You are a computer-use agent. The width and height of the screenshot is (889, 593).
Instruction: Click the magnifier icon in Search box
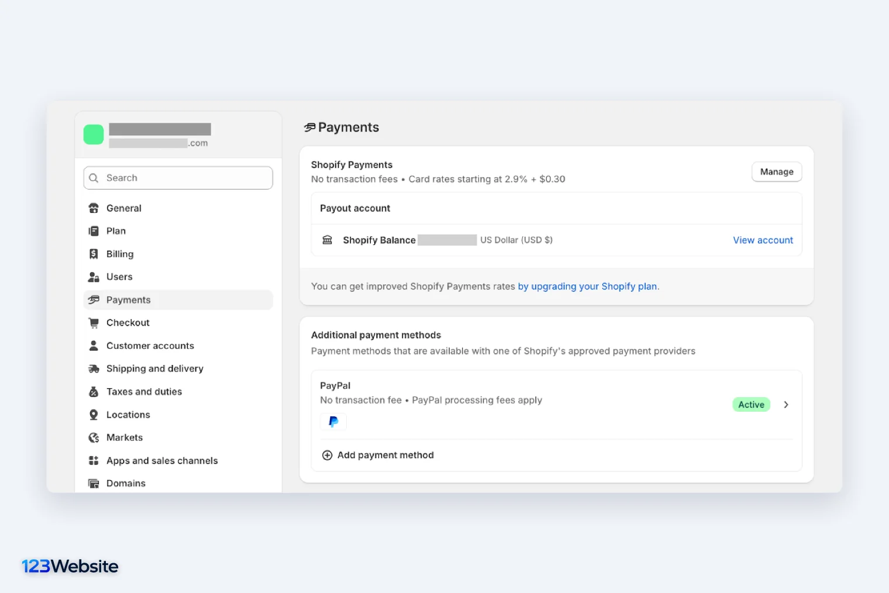(94, 178)
